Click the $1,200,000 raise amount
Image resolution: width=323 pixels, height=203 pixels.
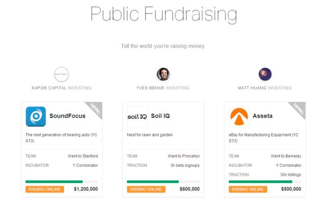click(86, 189)
